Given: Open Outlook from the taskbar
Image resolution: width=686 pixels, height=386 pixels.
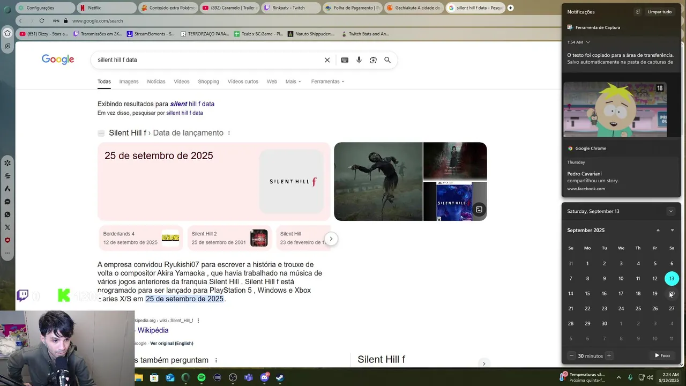Looking at the screenshot, I should pyautogui.click(x=170, y=377).
